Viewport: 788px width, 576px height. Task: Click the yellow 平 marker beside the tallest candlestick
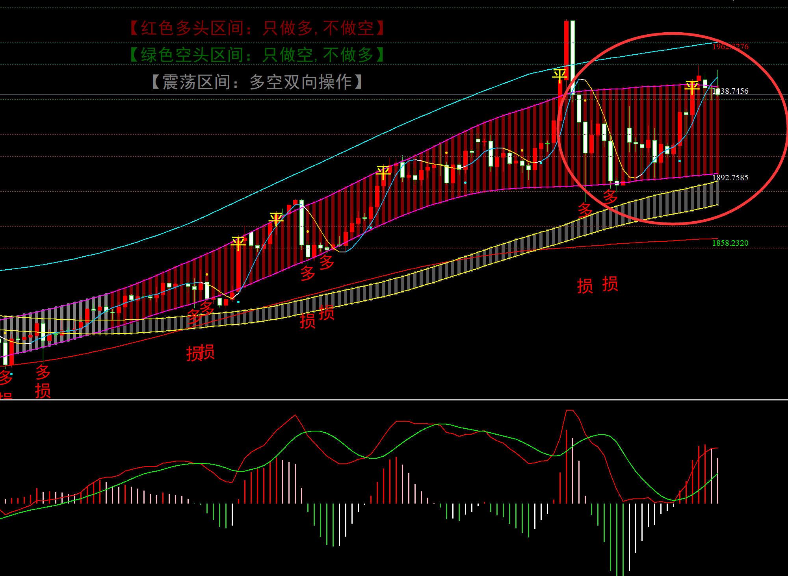point(559,76)
